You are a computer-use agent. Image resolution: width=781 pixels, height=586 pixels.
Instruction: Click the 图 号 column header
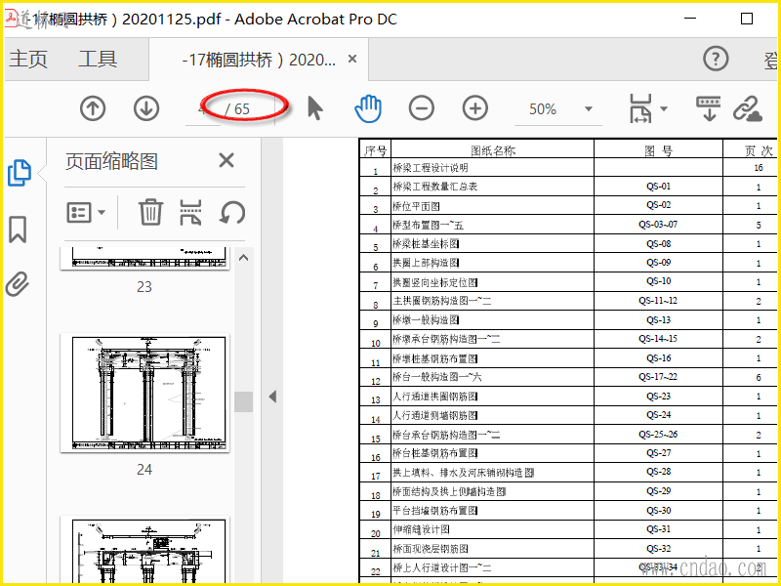coord(658,150)
